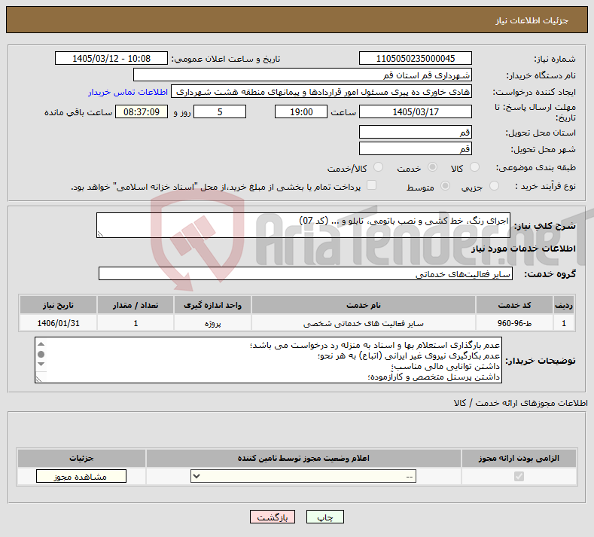Click the اطلاعات مجوزهای ارائه خدمت heading
594x537 pixels.
(x=520, y=403)
